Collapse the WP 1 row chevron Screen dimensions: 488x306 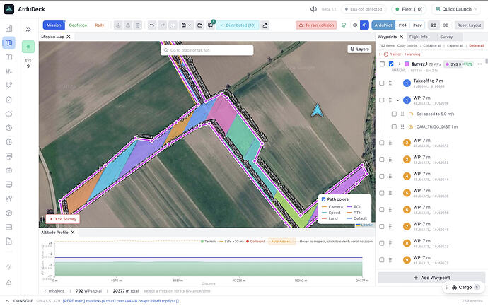pyautogui.click(x=398, y=100)
